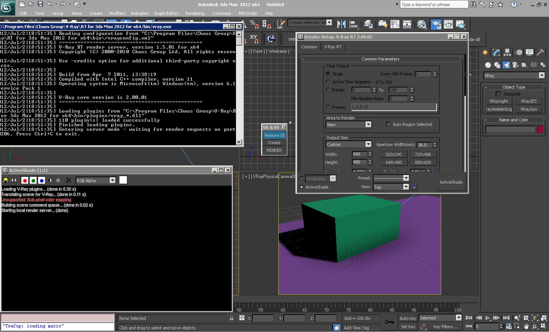The height and width of the screenshot is (332, 549).
Task: Select the Space Warps category icon
Action: 533,65
